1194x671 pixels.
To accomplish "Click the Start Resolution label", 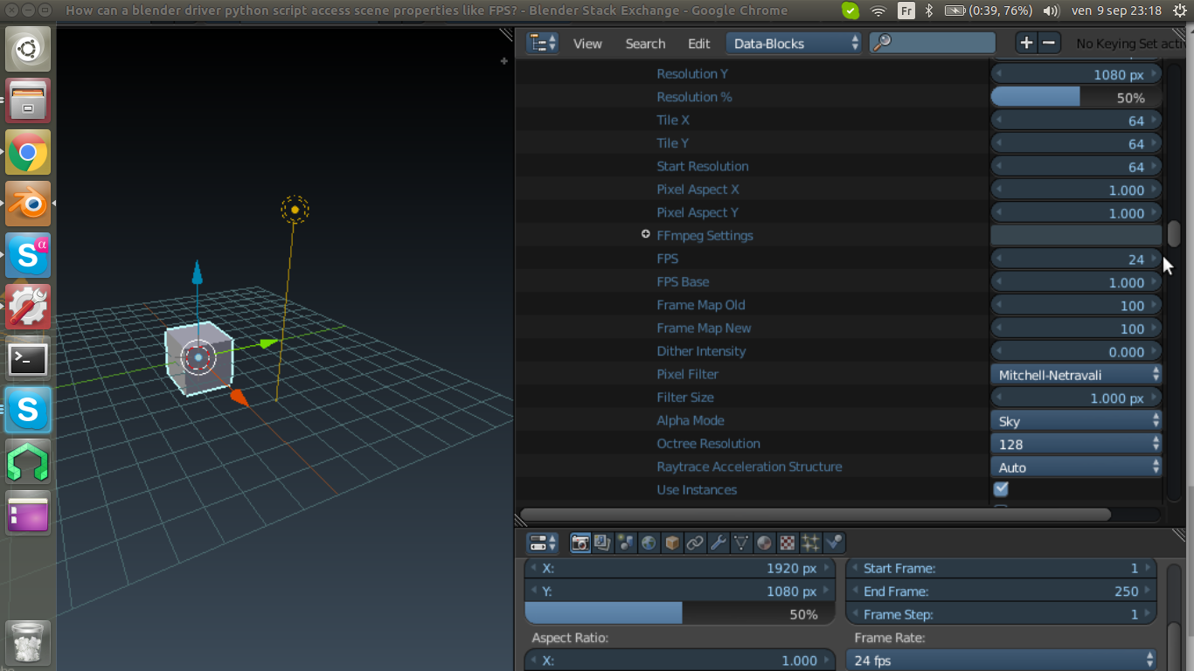I will point(703,166).
